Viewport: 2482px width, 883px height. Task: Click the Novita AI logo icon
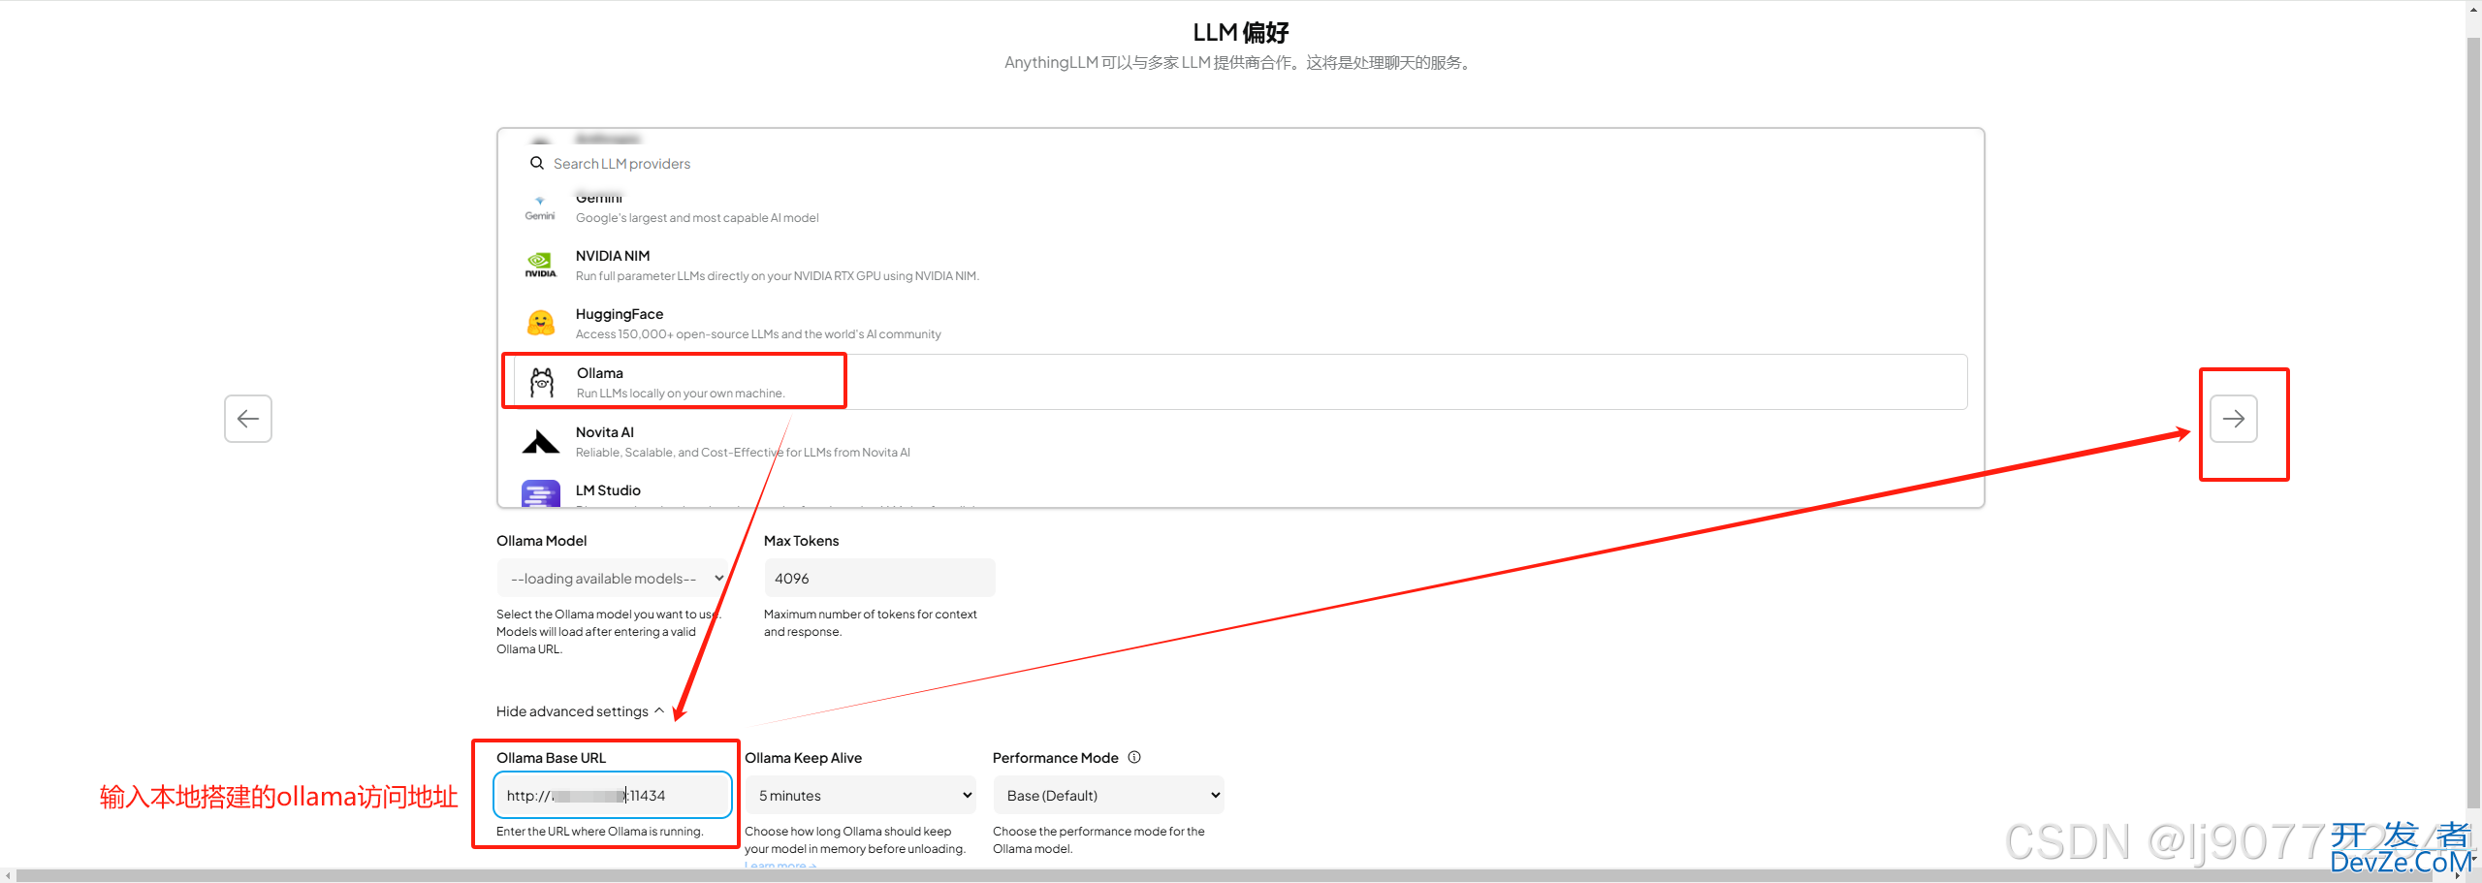pos(540,441)
